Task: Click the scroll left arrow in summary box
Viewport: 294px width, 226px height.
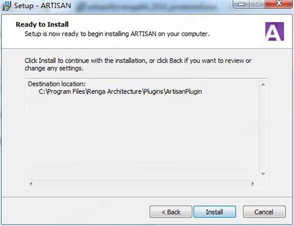Action: 31,183
